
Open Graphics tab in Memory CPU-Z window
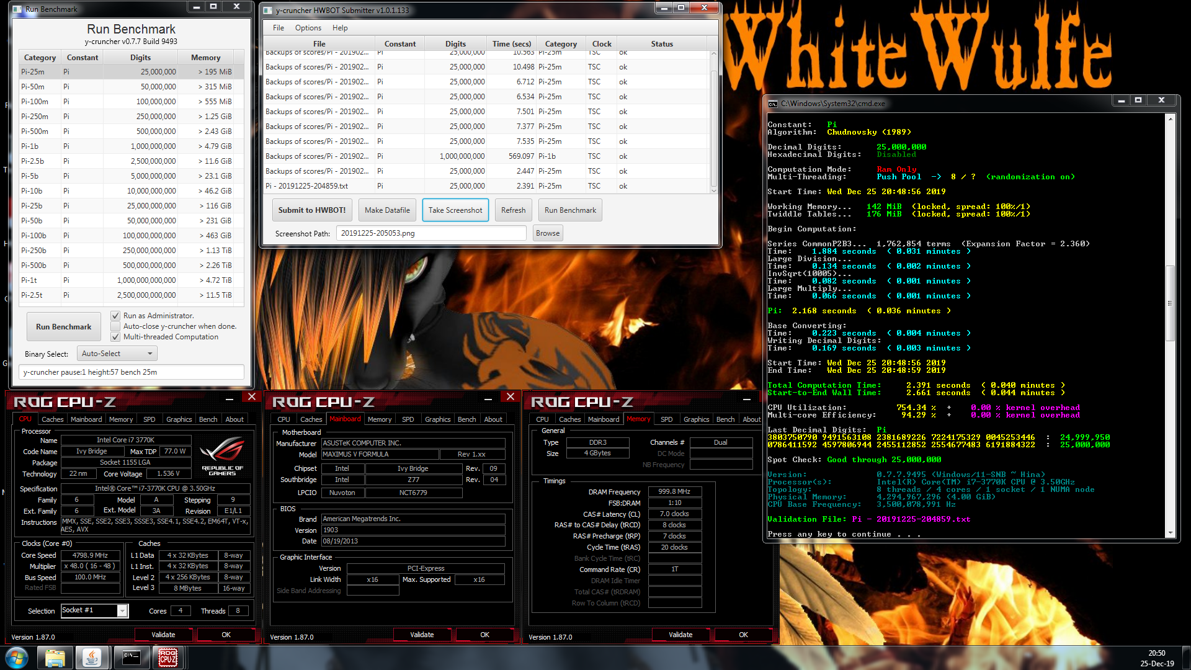696,419
